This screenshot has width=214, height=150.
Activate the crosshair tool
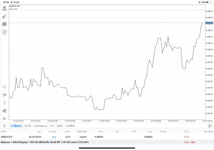click(x=4, y=87)
